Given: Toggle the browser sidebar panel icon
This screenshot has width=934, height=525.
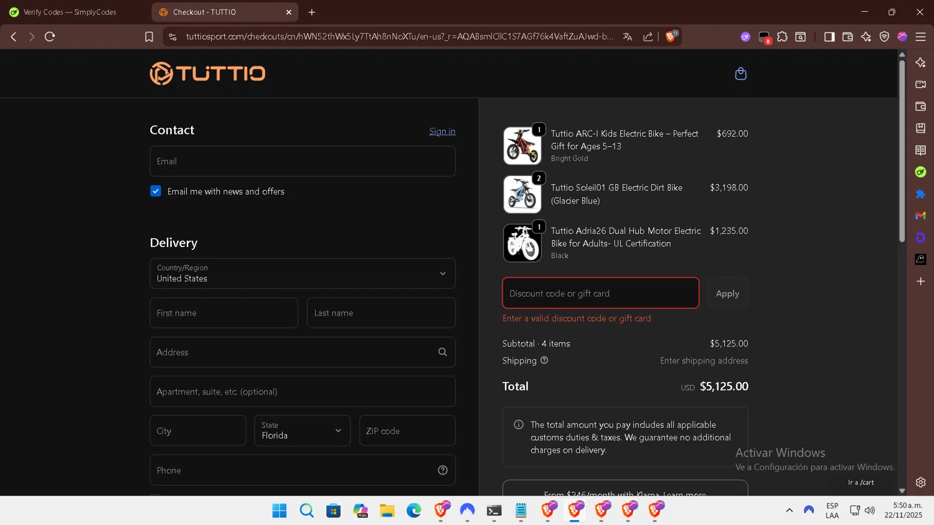Looking at the screenshot, I should tap(829, 37).
